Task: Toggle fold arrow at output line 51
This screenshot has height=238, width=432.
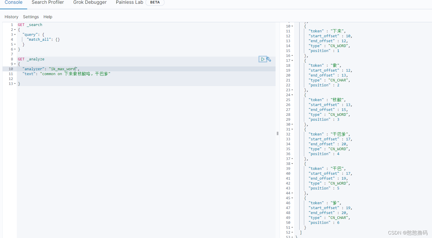Action: tap(292, 228)
